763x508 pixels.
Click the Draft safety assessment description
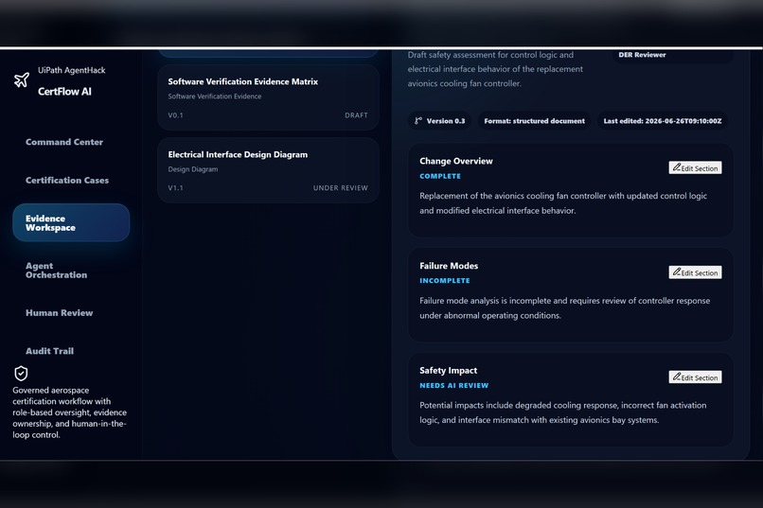pyautogui.click(x=495, y=69)
